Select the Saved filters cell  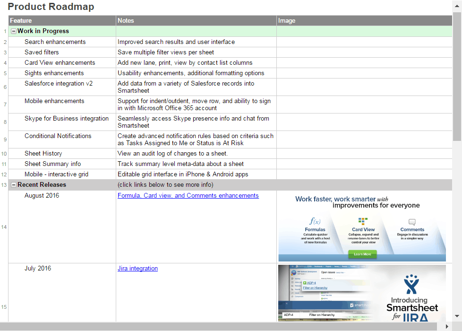tap(62, 52)
